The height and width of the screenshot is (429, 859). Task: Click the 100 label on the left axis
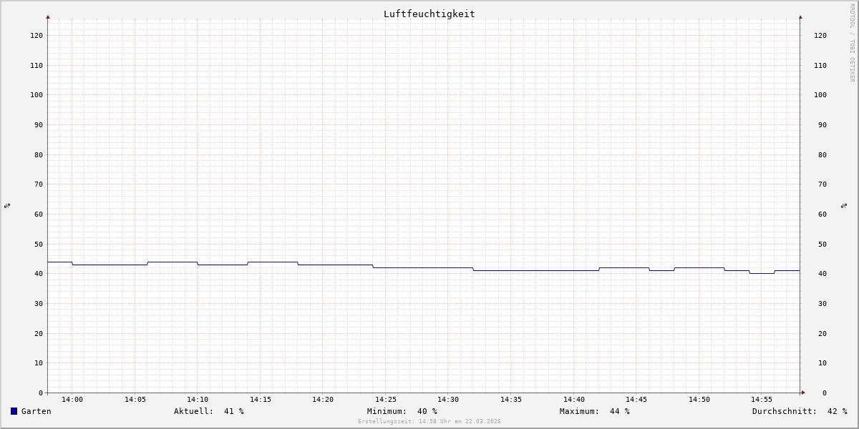37,95
